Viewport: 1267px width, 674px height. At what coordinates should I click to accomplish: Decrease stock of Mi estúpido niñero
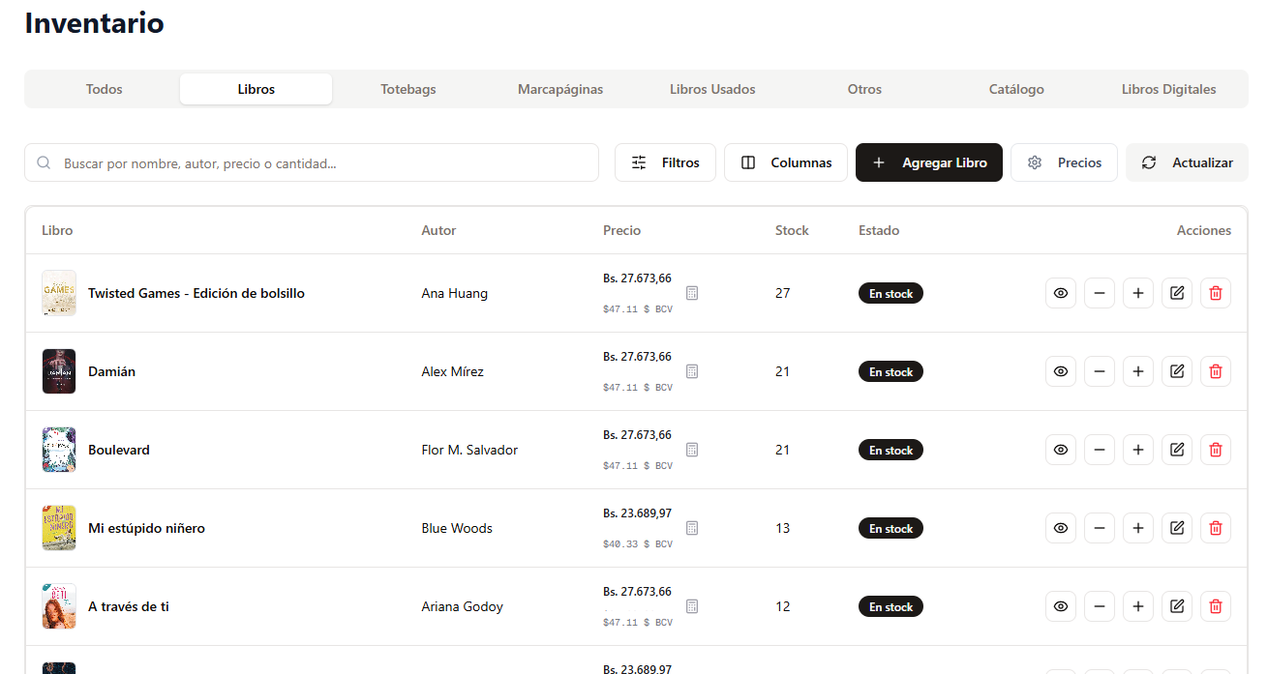click(1100, 528)
